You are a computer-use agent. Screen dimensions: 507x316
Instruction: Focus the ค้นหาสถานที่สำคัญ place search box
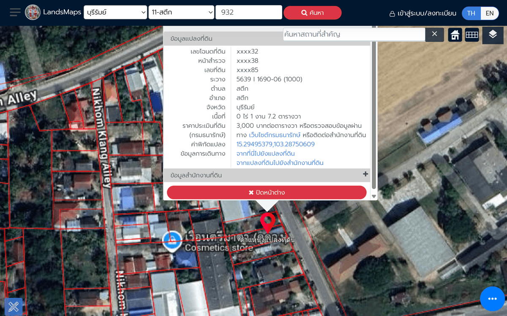click(x=354, y=35)
